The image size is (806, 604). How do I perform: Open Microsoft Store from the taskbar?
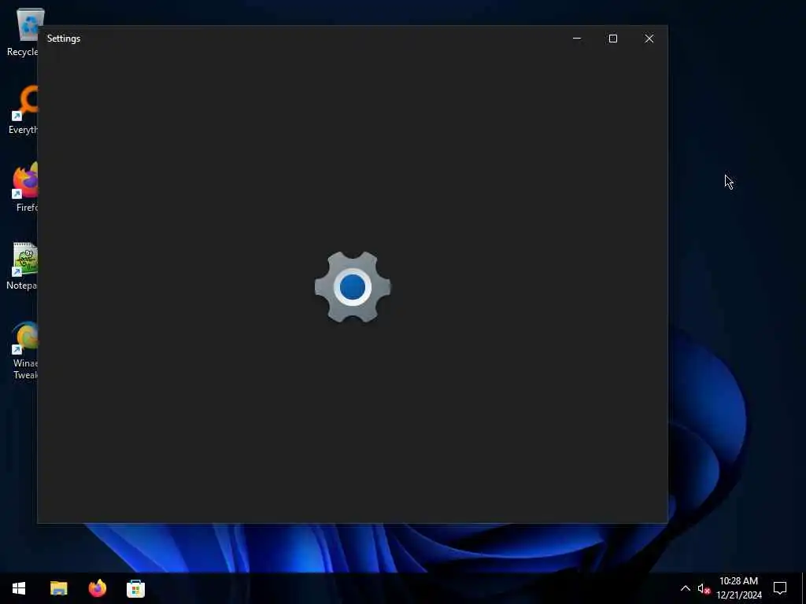tap(135, 588)
